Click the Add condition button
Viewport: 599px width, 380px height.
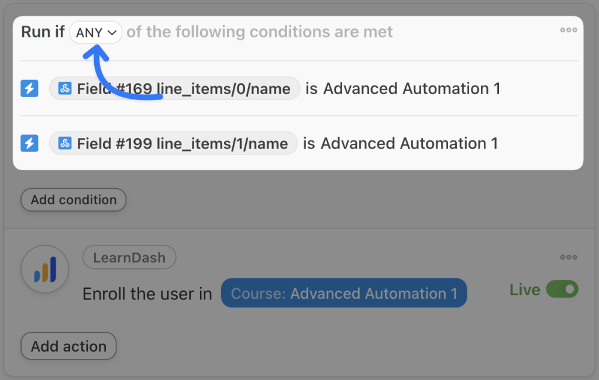[73, 199]
